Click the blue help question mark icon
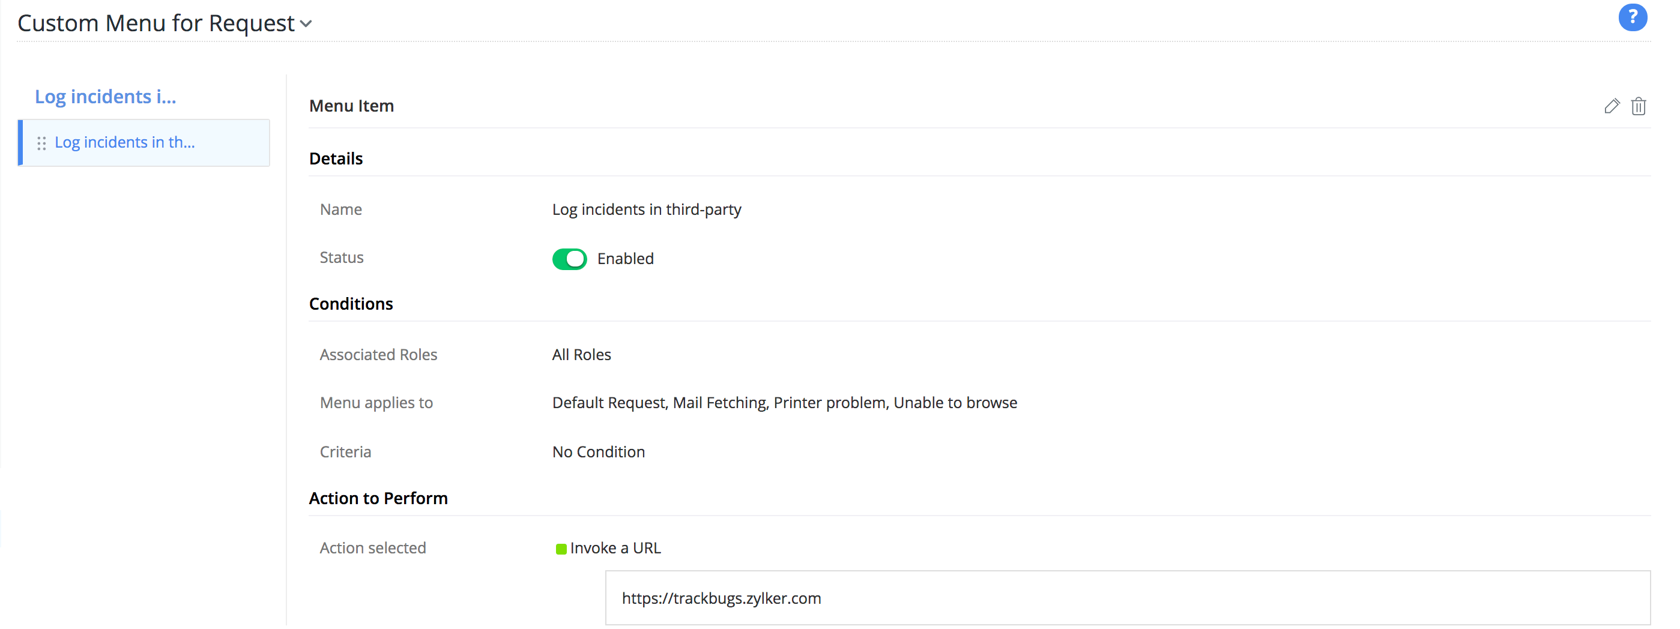Screen dimensions: 1680x629 1632,17
